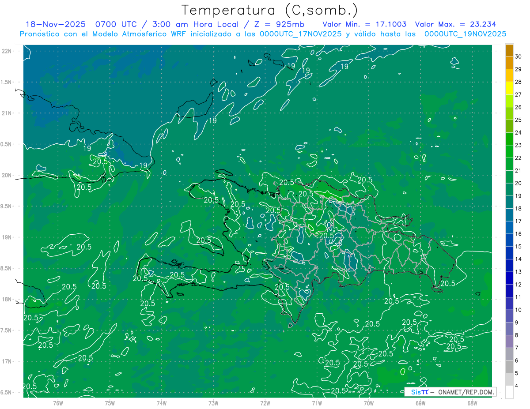The image size is (530, 409).
Task: Click the '72W' longitude axis label
Action: tap(265, 403)
